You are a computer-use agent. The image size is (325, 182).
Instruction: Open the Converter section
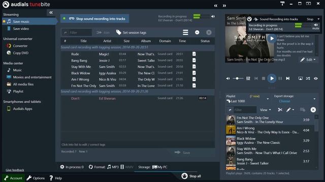tap(20, 46)
